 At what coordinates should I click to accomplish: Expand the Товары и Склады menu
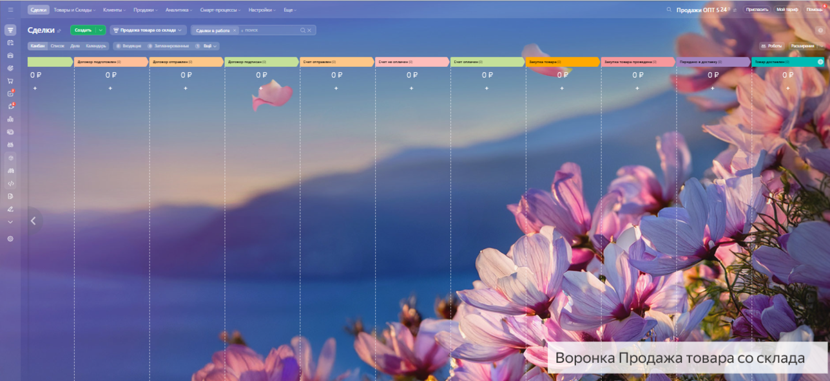pyautogui.click(x=75, y=10)
